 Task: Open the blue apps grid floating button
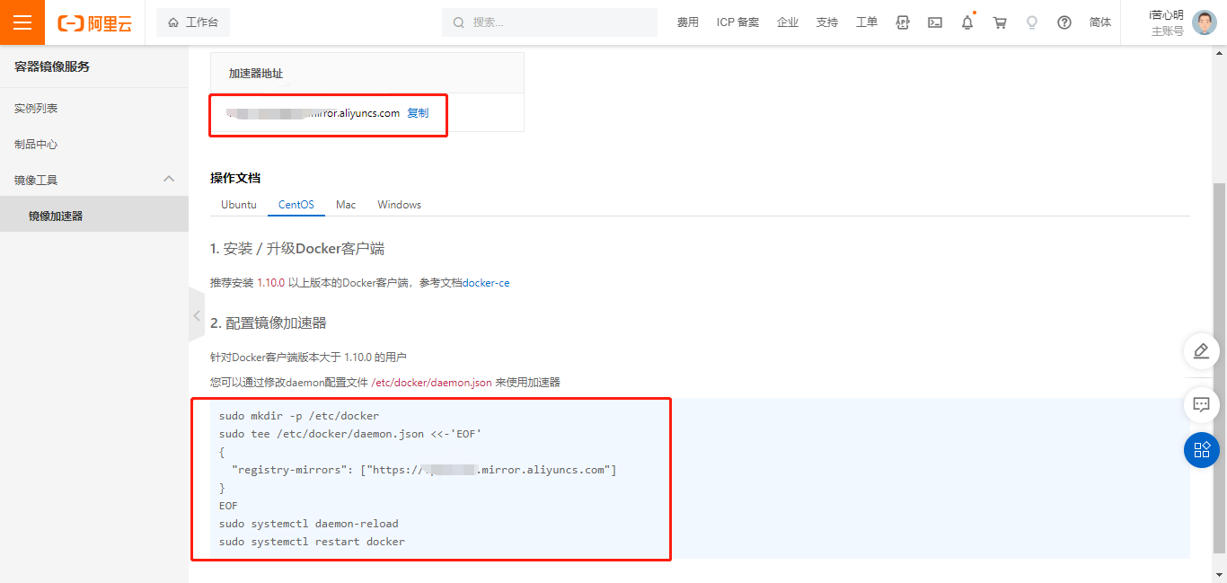tap(1202, 450)
